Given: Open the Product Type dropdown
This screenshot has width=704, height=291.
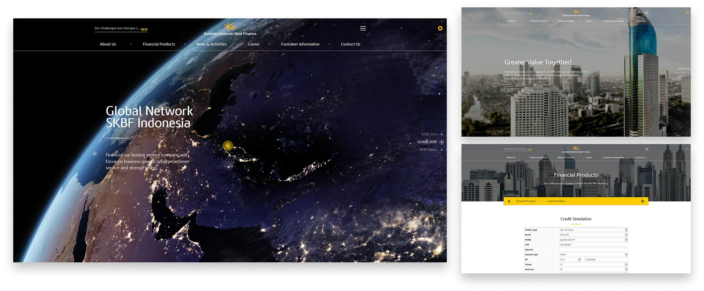Looking at the screenshot, I should coord(593,230).
